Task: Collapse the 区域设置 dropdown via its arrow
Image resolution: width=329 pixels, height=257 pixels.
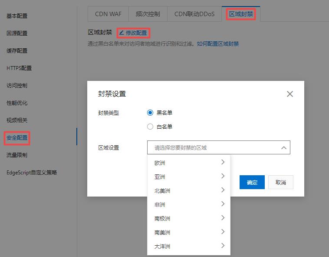Action: [x=284, y=147]
